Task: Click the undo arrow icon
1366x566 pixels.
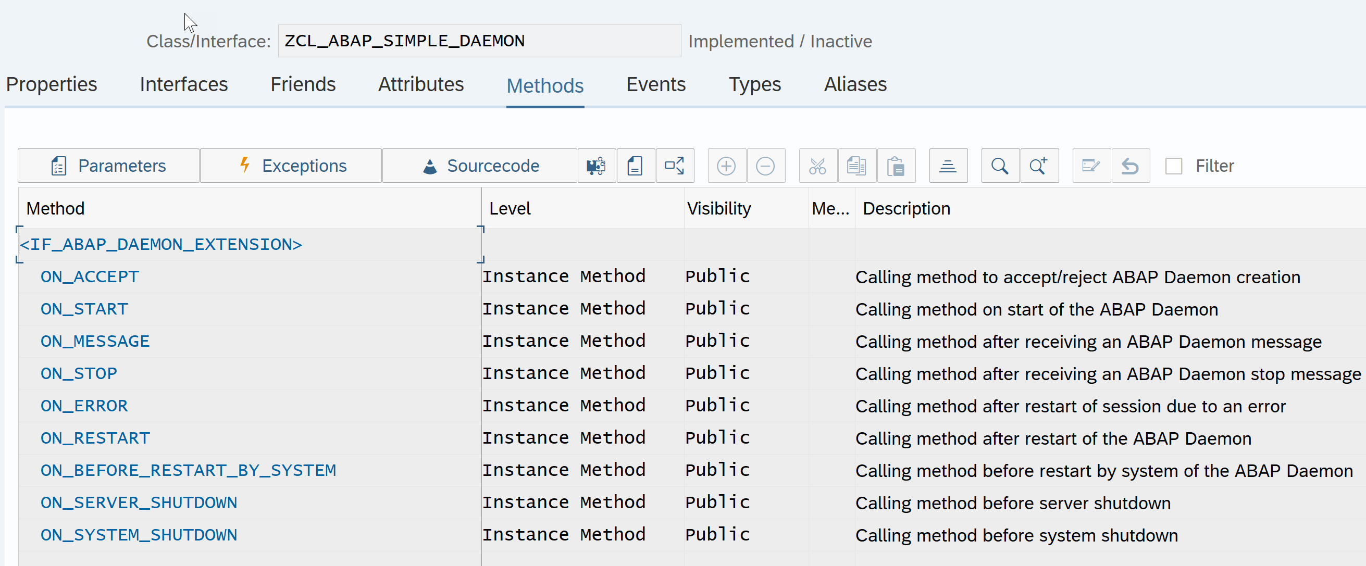Action: pyautogui.click(x=1131, y=166)
